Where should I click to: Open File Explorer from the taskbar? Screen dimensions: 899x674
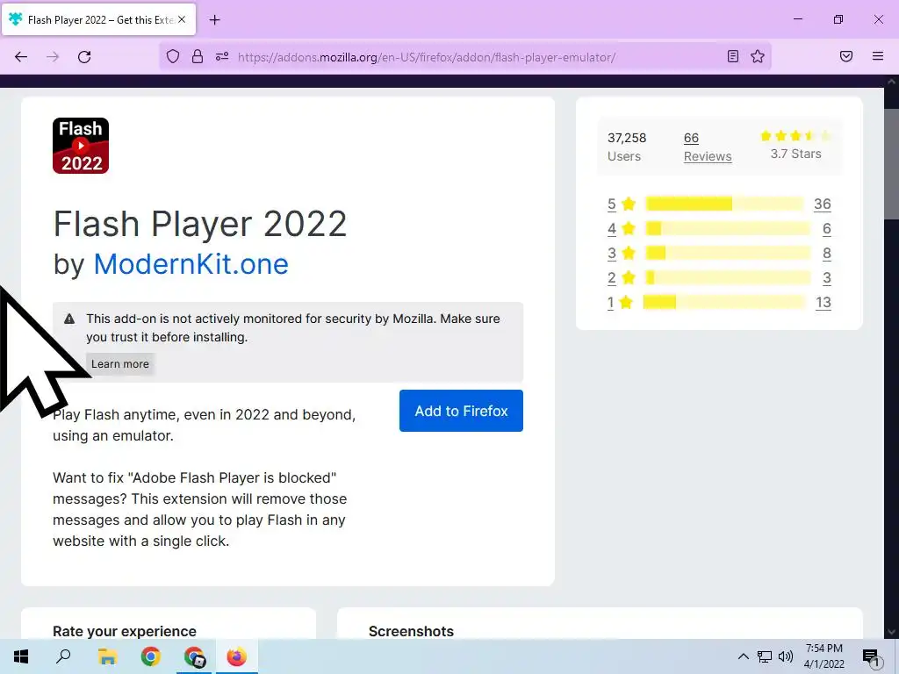pos(107,656)
